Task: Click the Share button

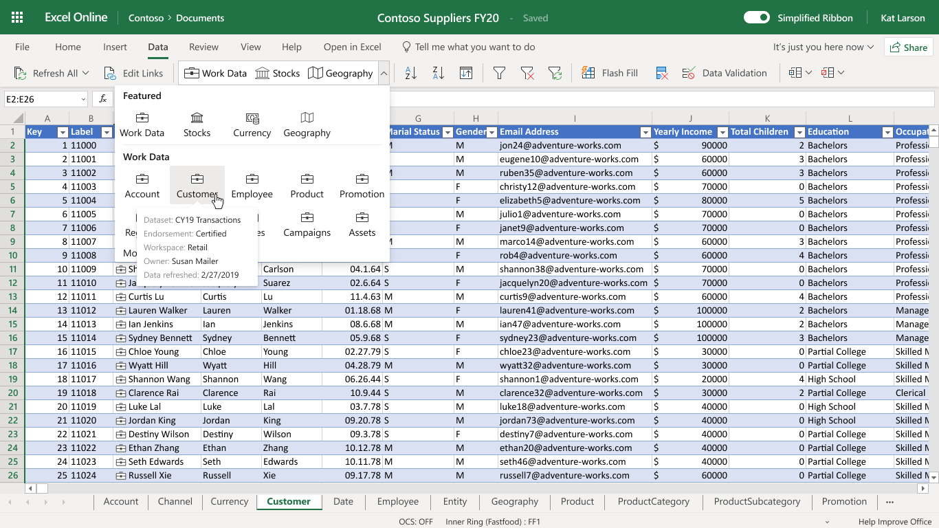Action: pyautogui.click(x=909, y=47)
